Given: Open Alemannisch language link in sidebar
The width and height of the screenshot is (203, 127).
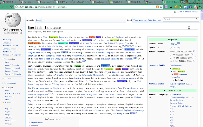Looking at the screenshot, I should [x=10, y=103].
